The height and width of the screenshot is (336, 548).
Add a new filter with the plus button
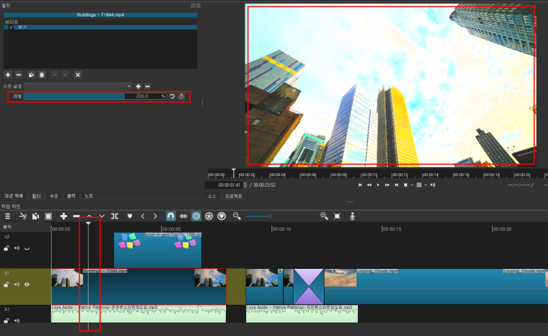click(8, 74)
